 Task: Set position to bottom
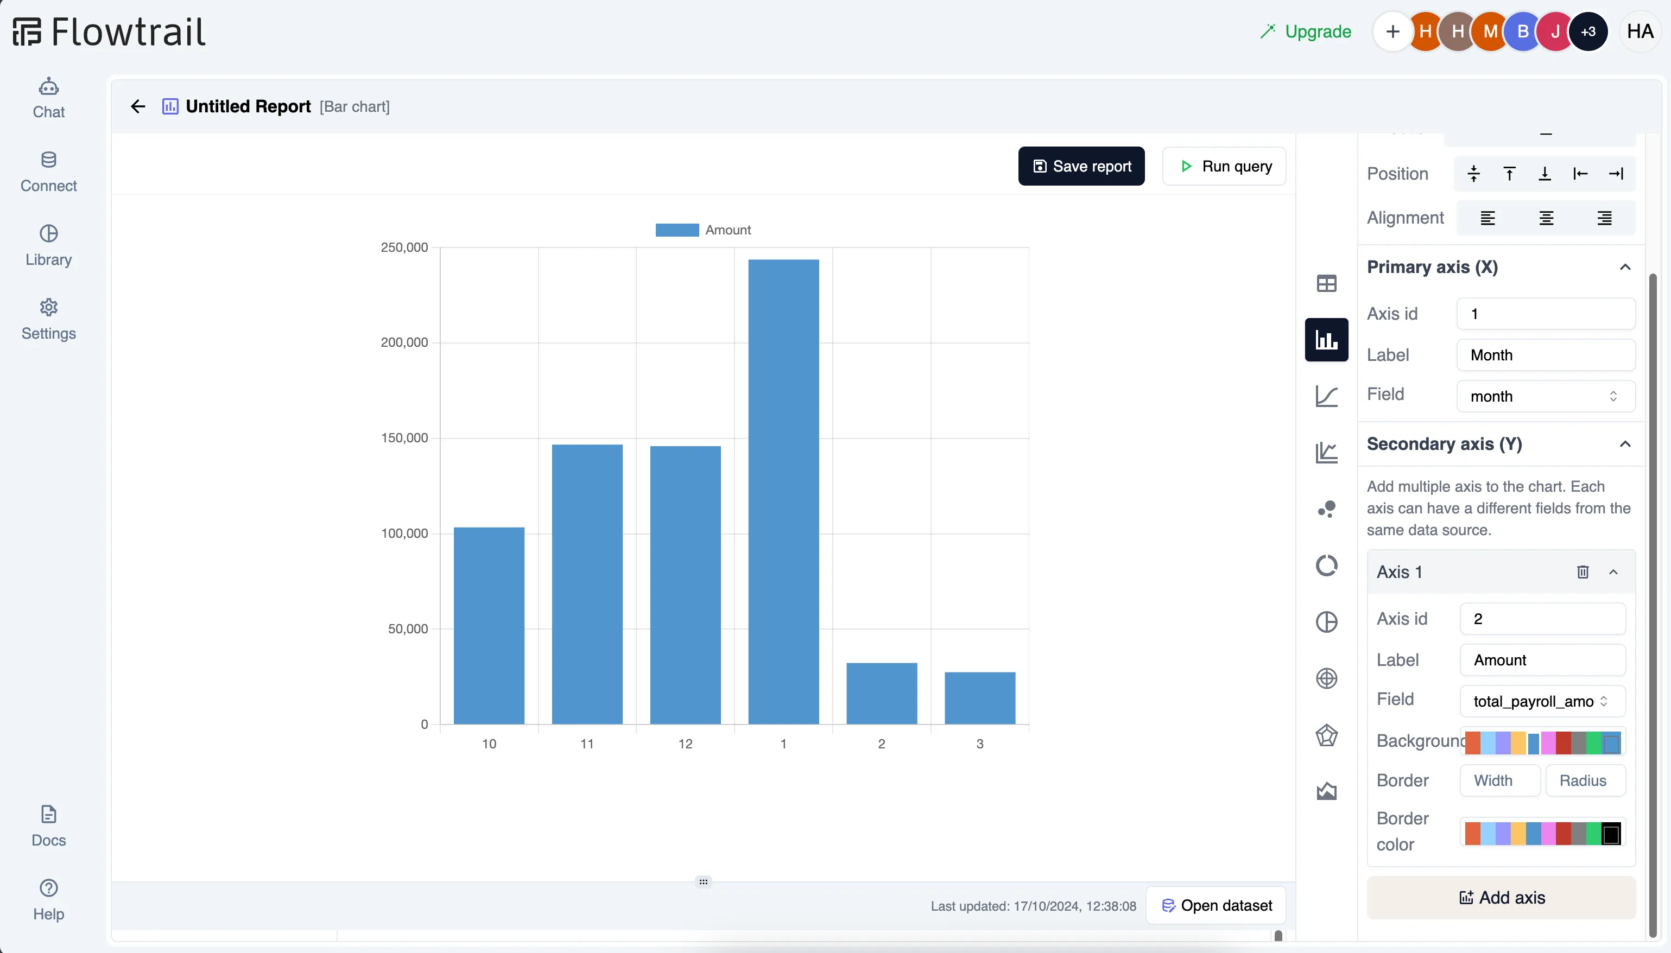1545,174
